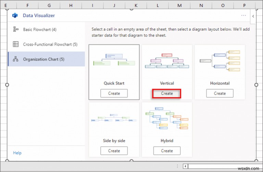Viewport: 263px width, 172px height.
Task: Select Organization Chart (5) category
Action: [46, 59]
